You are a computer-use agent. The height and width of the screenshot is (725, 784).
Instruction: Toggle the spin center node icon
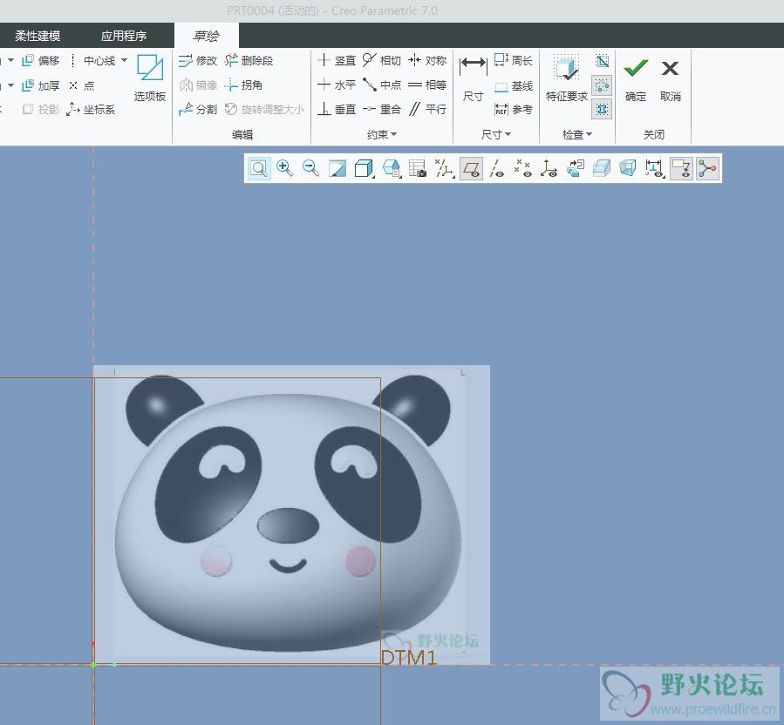pos(707,168)
